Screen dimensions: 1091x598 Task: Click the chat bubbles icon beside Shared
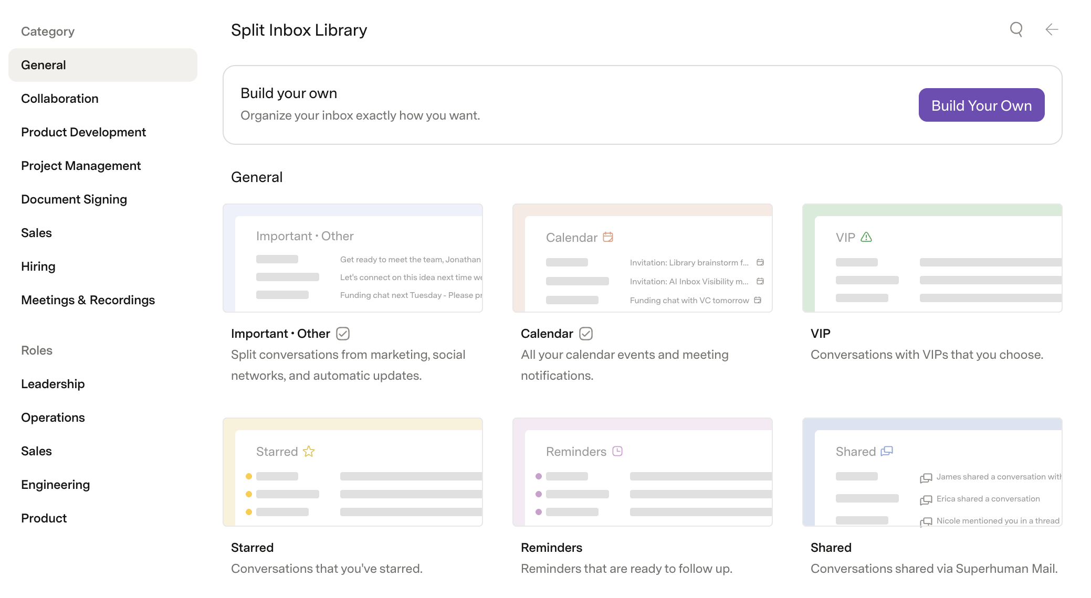coord(887,451)
